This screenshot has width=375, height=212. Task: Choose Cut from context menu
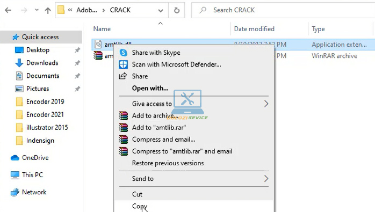tap(138, 194)
